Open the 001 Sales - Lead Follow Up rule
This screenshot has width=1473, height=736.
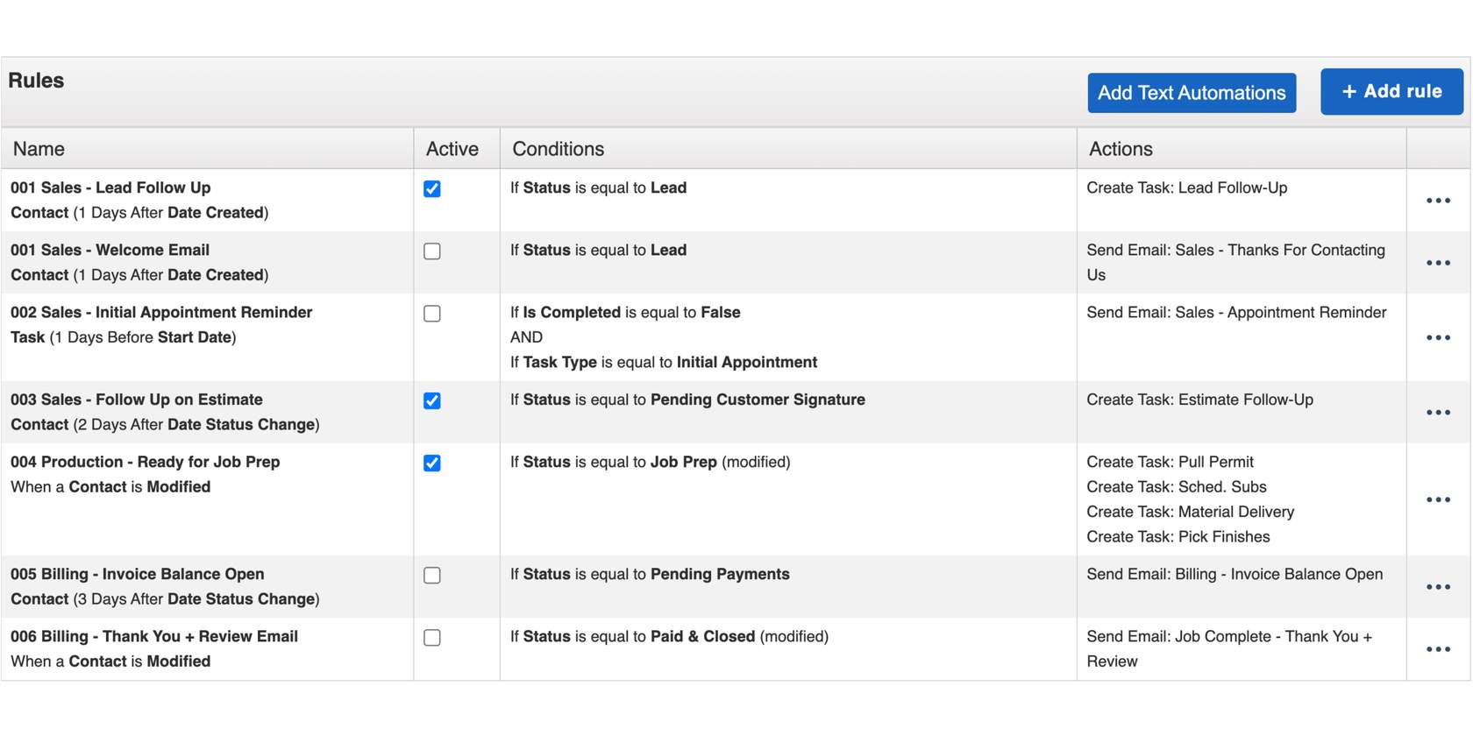[x=110, y=188]
